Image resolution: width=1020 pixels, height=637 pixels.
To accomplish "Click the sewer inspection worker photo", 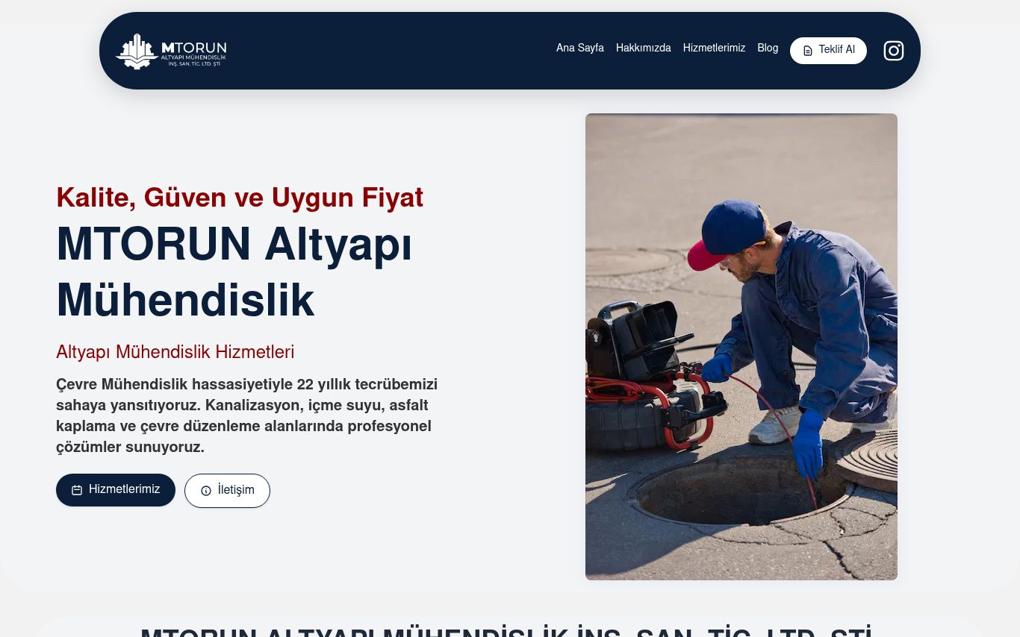I will coord(741,347).
